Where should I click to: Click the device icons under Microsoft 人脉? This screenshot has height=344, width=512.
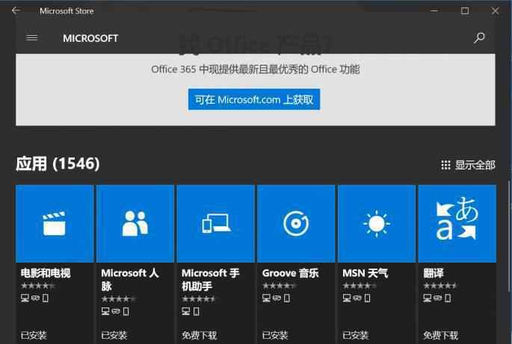115,311
